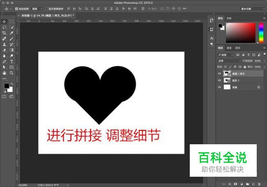Change the screen mode
The width and height of the screenshot is (267, 187).
point(12,97)
